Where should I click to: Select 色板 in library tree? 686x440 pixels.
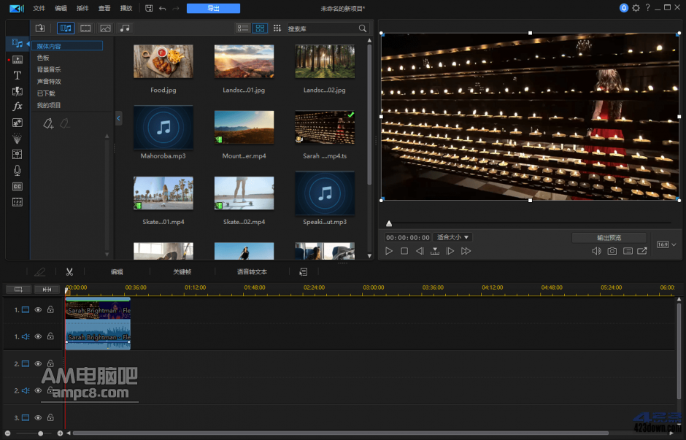tap(43, 58)
